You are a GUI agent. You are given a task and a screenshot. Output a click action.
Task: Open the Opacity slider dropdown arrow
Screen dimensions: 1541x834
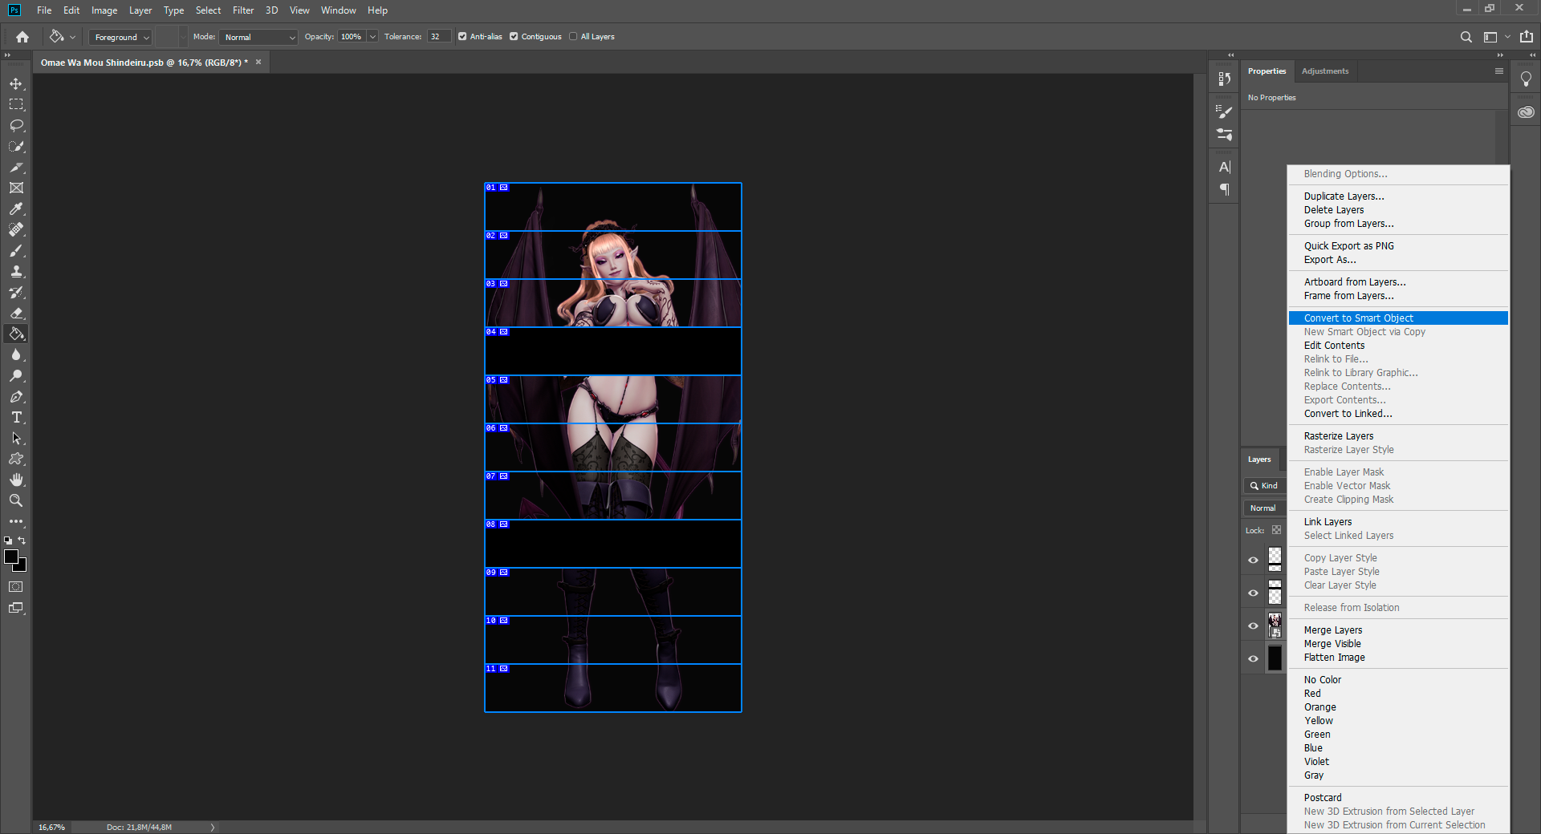(372, 37)
